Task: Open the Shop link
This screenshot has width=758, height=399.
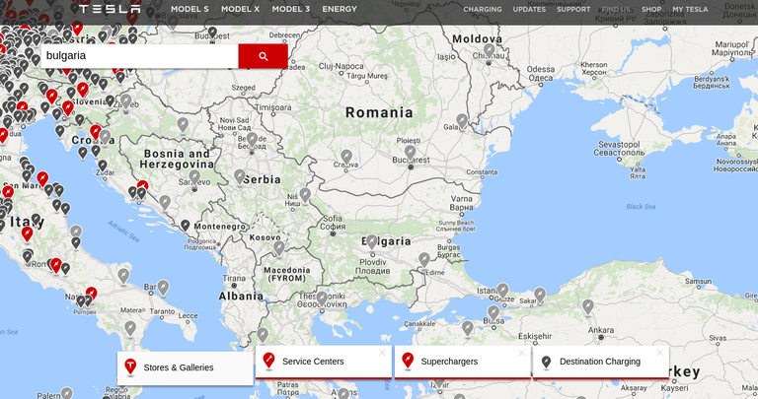Action: (651, 9)
